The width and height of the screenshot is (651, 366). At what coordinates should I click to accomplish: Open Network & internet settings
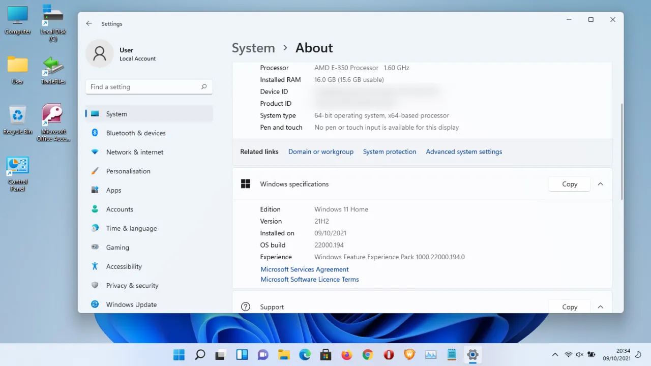coord(149,152)
